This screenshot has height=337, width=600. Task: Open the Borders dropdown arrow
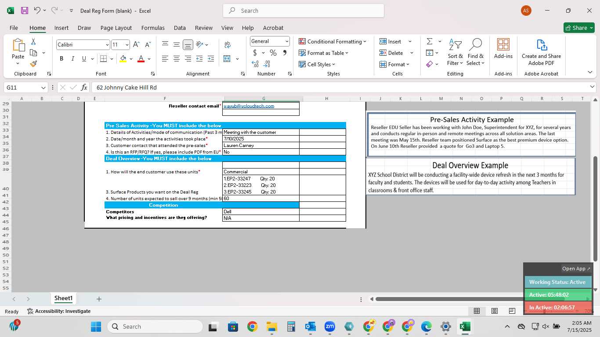tap(112, 59)
